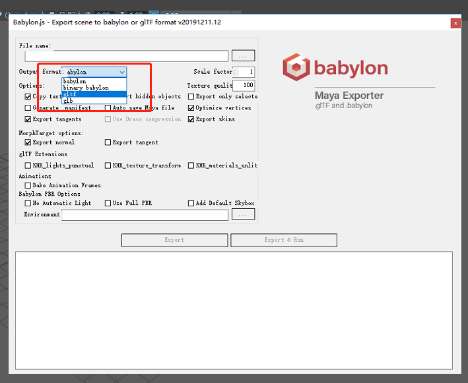Select binary babylon in the format list
Screen dimensions: 468x383
pos(94,88)
